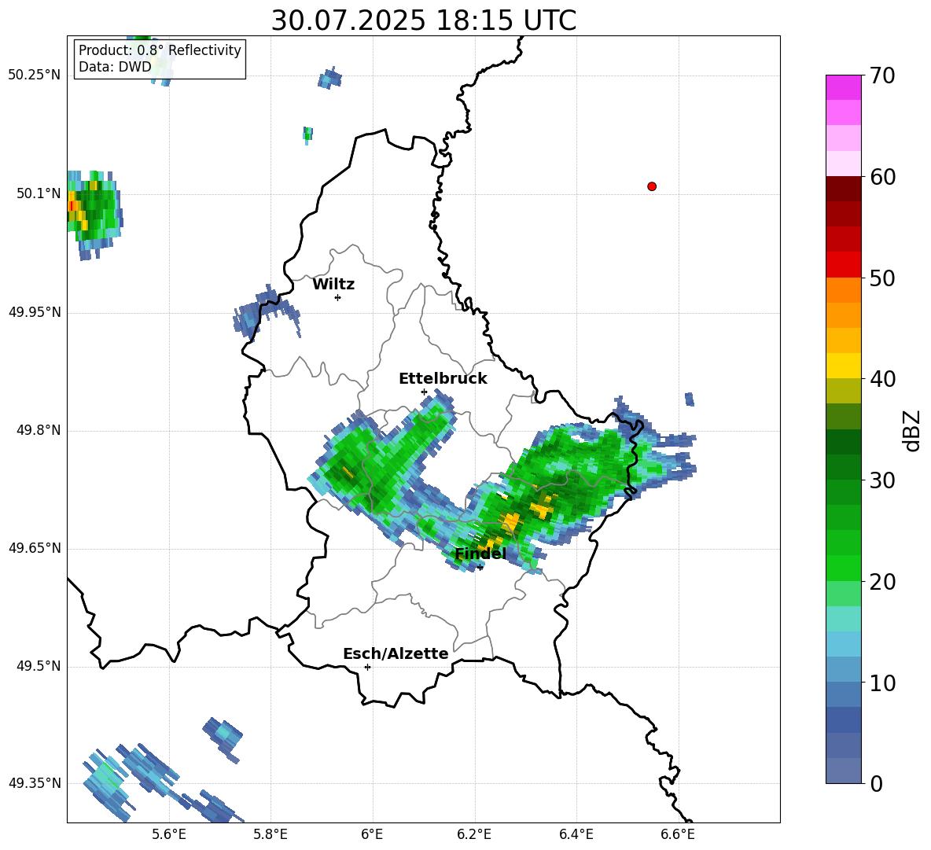This screenshot has width=931, height=850.
Task: Click the red station marker dot
Action: 652,186
